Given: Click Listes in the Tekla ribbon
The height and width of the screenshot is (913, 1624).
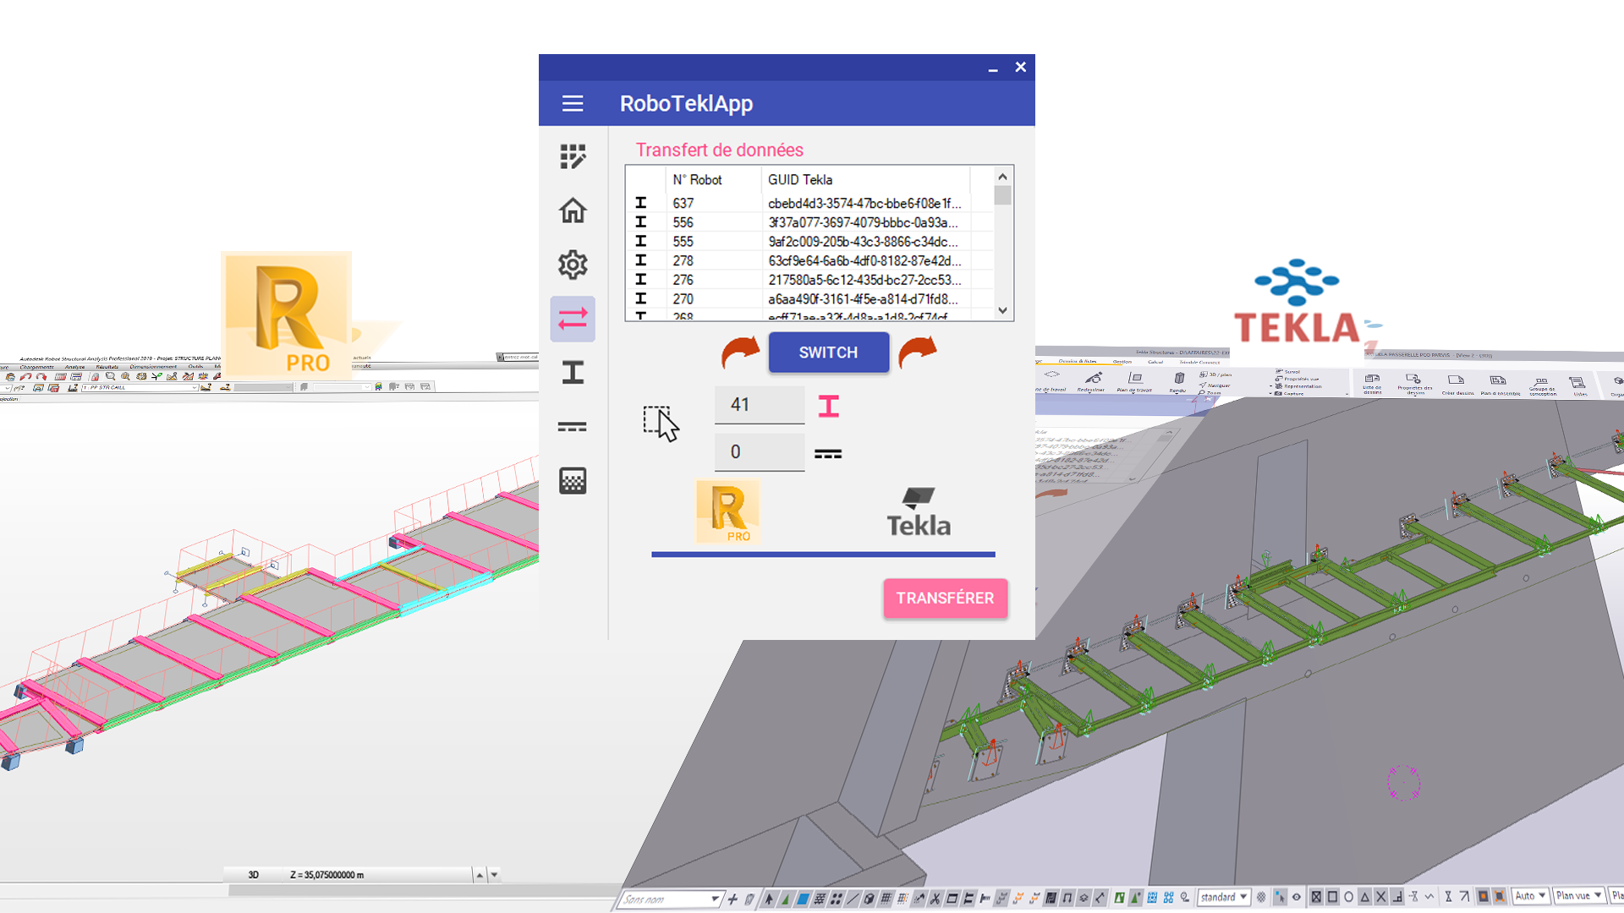Looking at the screenshot, I should click(1578, 385).
